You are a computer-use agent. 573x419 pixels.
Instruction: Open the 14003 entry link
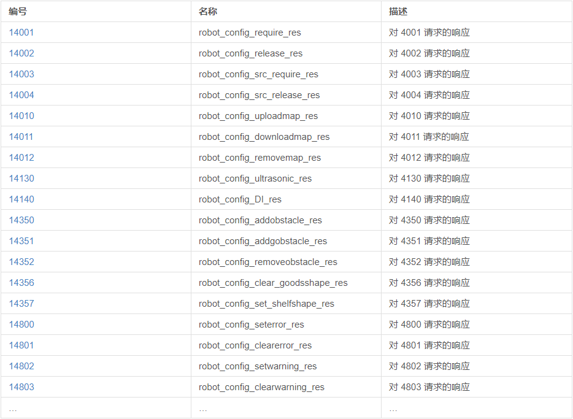(x=21, y=74)
